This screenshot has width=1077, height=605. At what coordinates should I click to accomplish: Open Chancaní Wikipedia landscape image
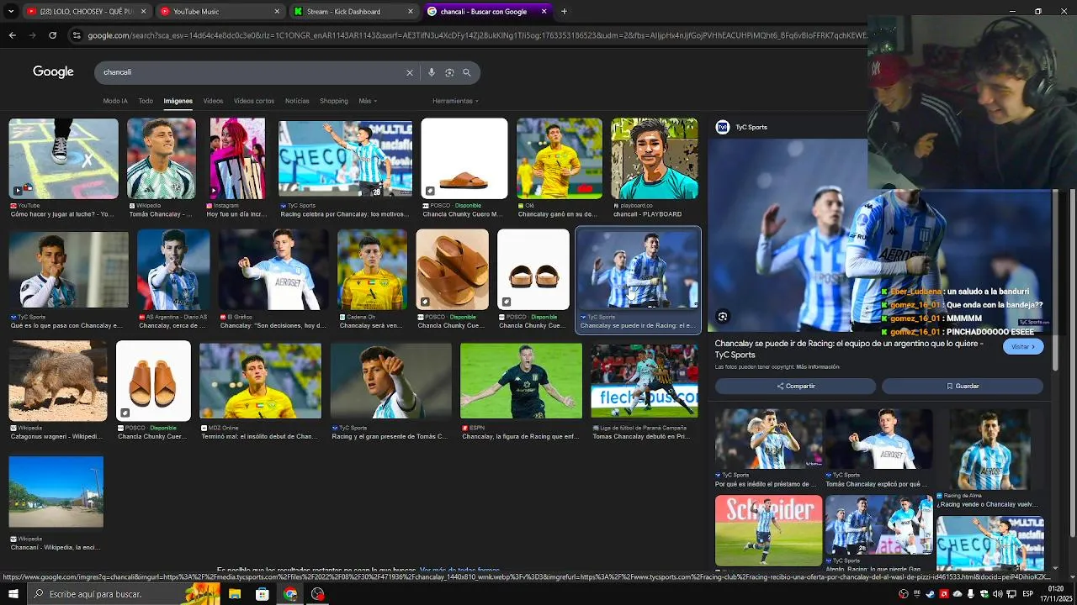click(56, 492)
